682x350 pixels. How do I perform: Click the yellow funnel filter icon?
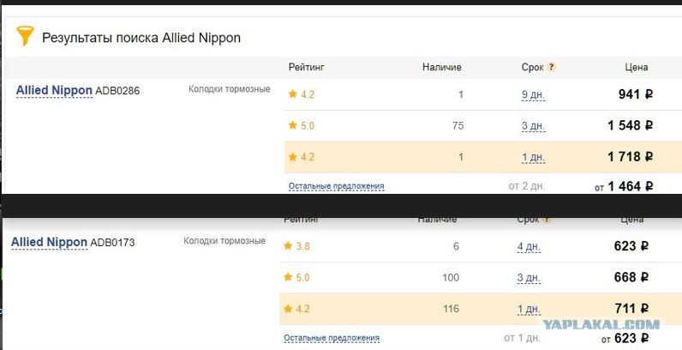[x=25, y=36]
